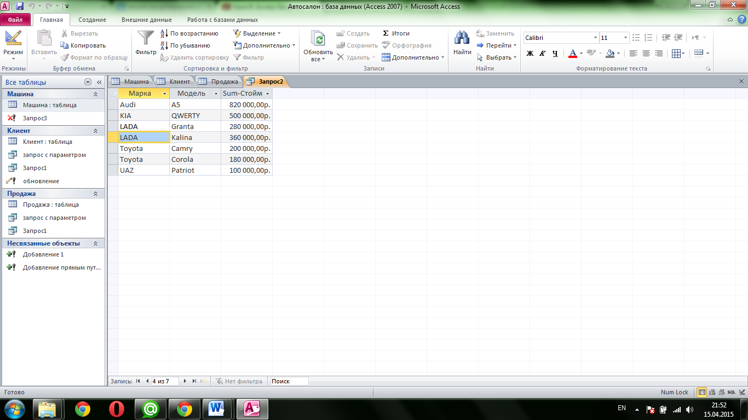748x420 pixels.
Task: Apply underline Ч formatting
Action: (x=555, y=54)
